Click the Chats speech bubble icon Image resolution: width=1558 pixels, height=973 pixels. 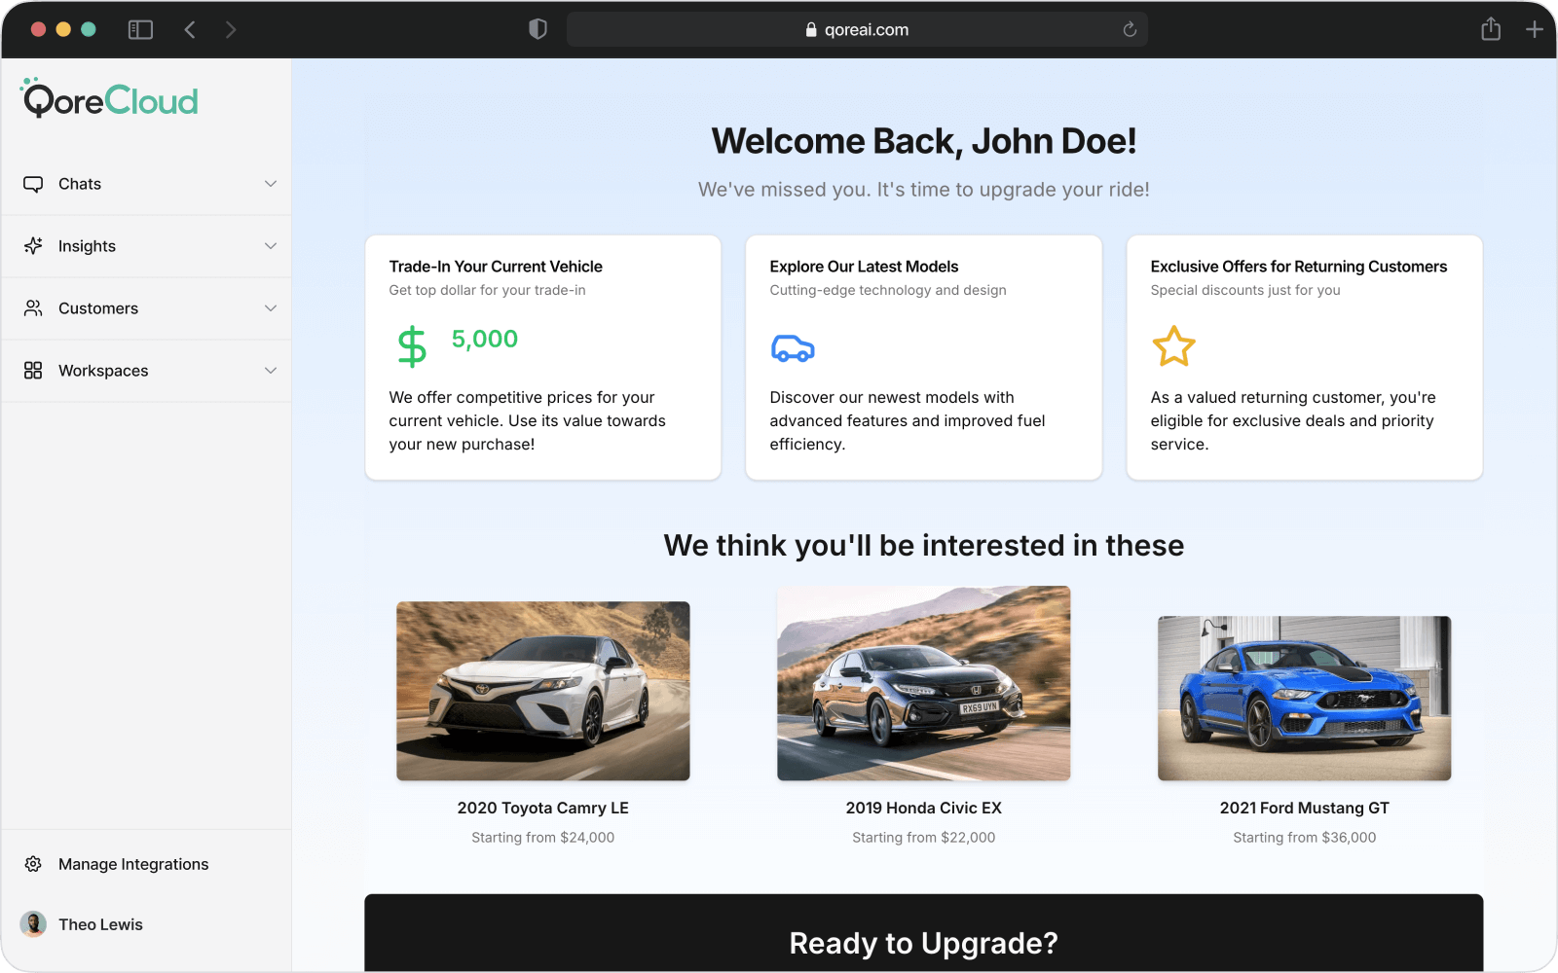(x=33, y=184)
